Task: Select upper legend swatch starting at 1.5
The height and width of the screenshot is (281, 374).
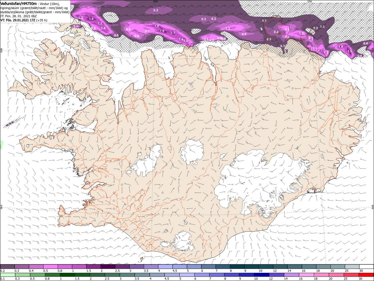Action: click(93, 267)
